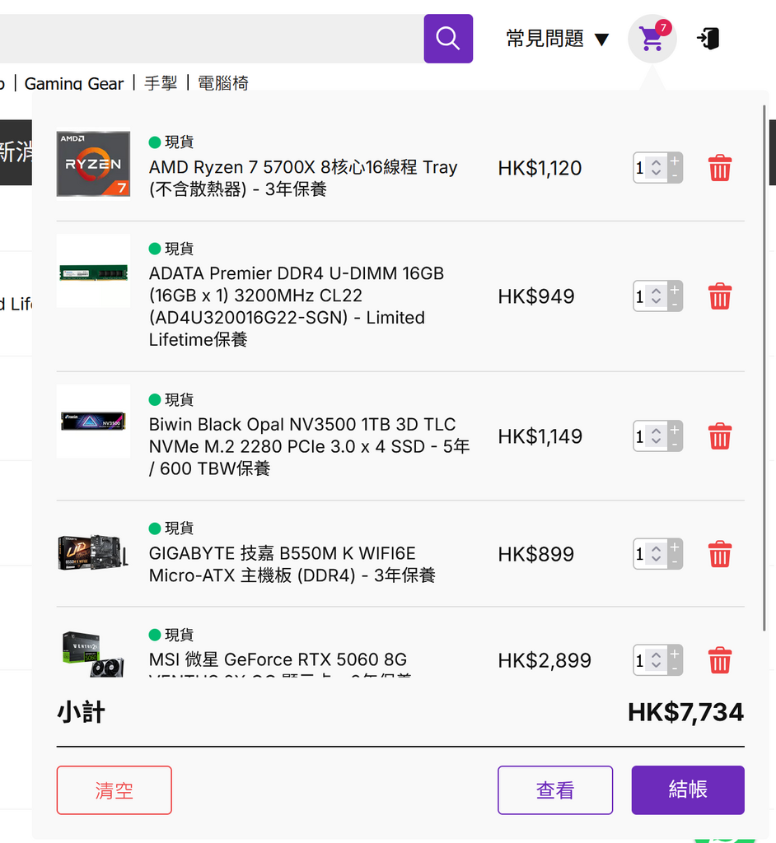This screenshot has width=776, height=843.
Task: Increase quantity of ADATA Premier DDR4
Action: [x=675, y=289]
